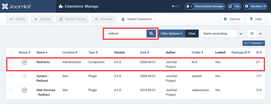This screenshot has width=271, height=104.
Task: Click ID value 215
Action: pyautogui.click(x=259, y=90)
